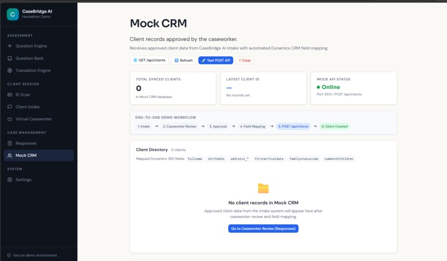Viewport: 447px width, 261px height.
Task: Click the 2. Caseworker Review workflow step
Action: click(180, 126)
